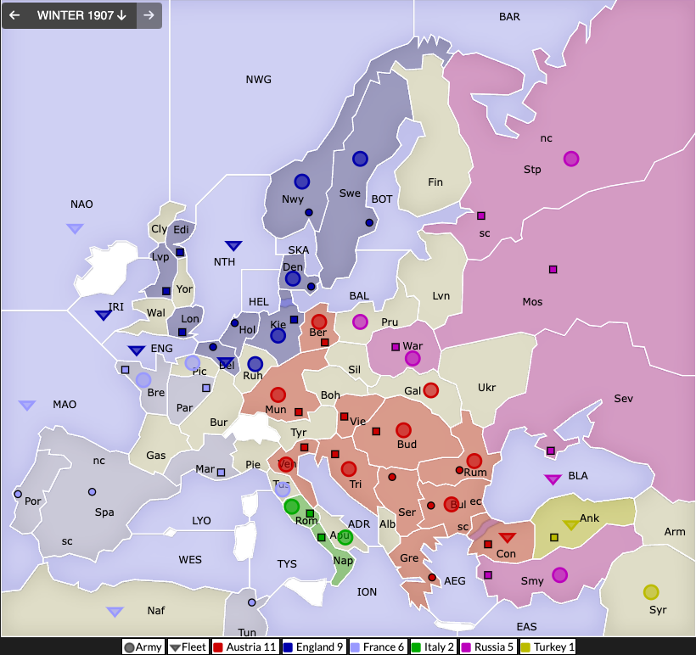Select the English army in Norway

point(302,182)
